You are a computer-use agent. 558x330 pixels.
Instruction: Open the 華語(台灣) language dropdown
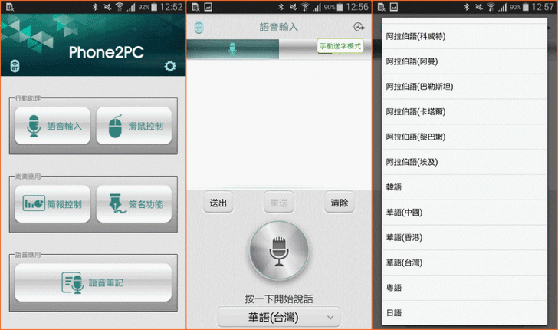click(x=279, y=317)
